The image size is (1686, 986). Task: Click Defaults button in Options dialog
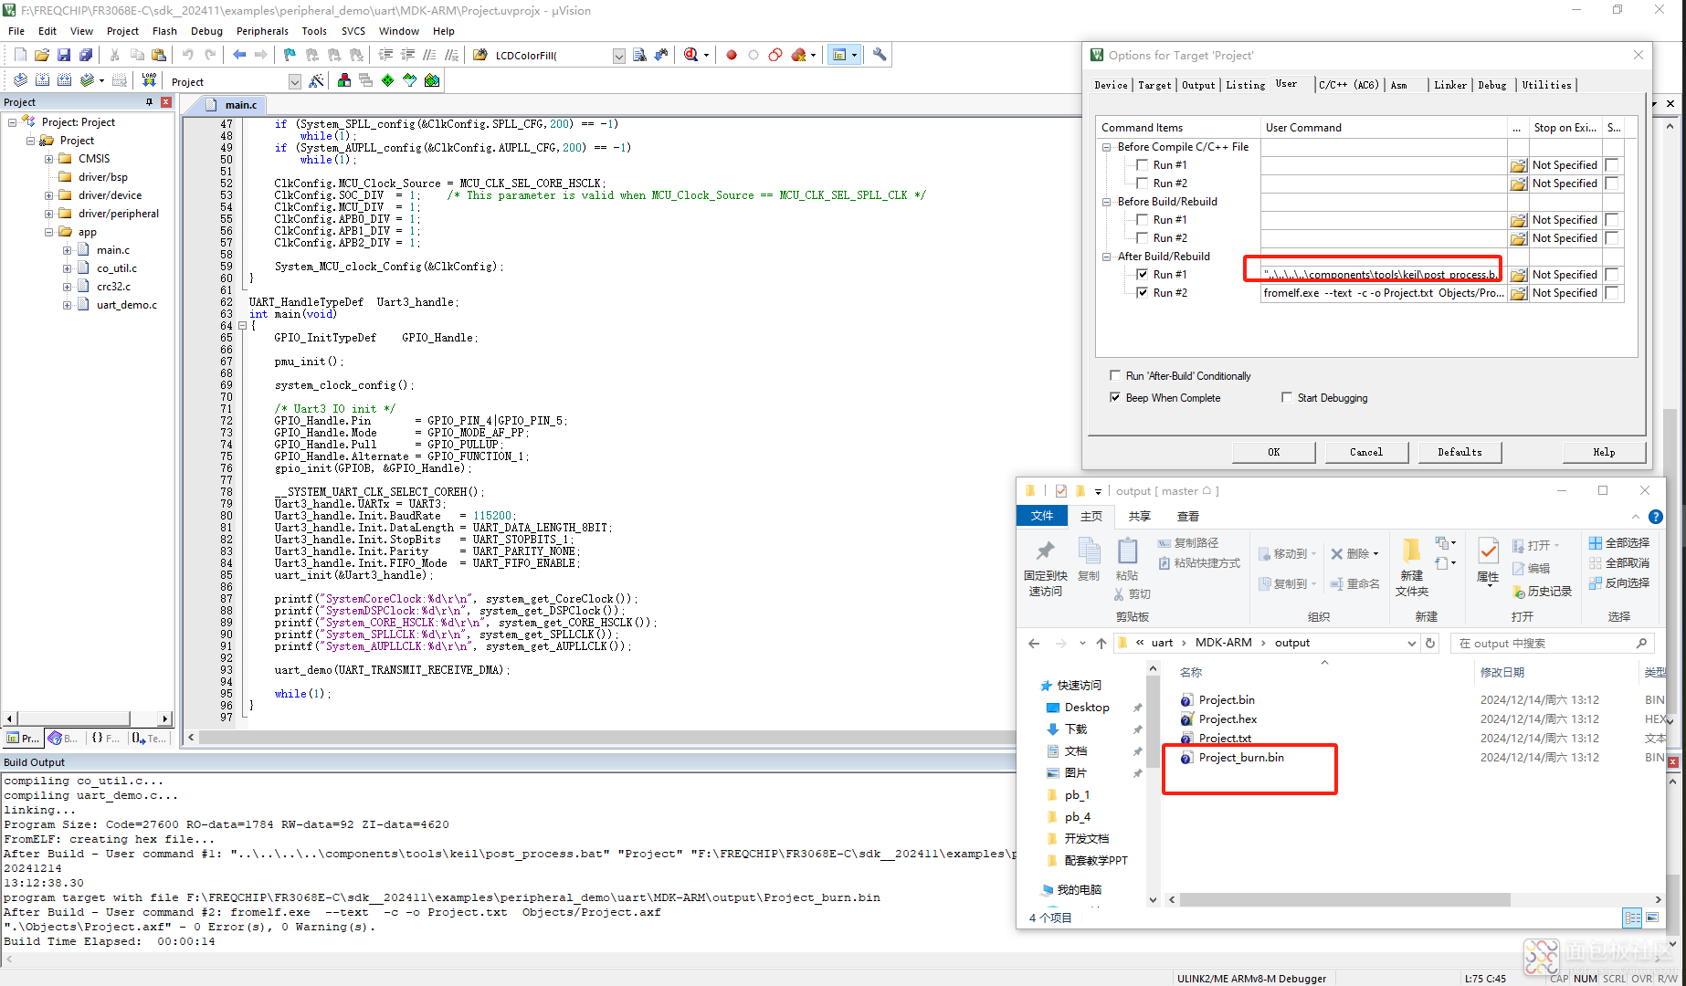(x=1459, y=452)
